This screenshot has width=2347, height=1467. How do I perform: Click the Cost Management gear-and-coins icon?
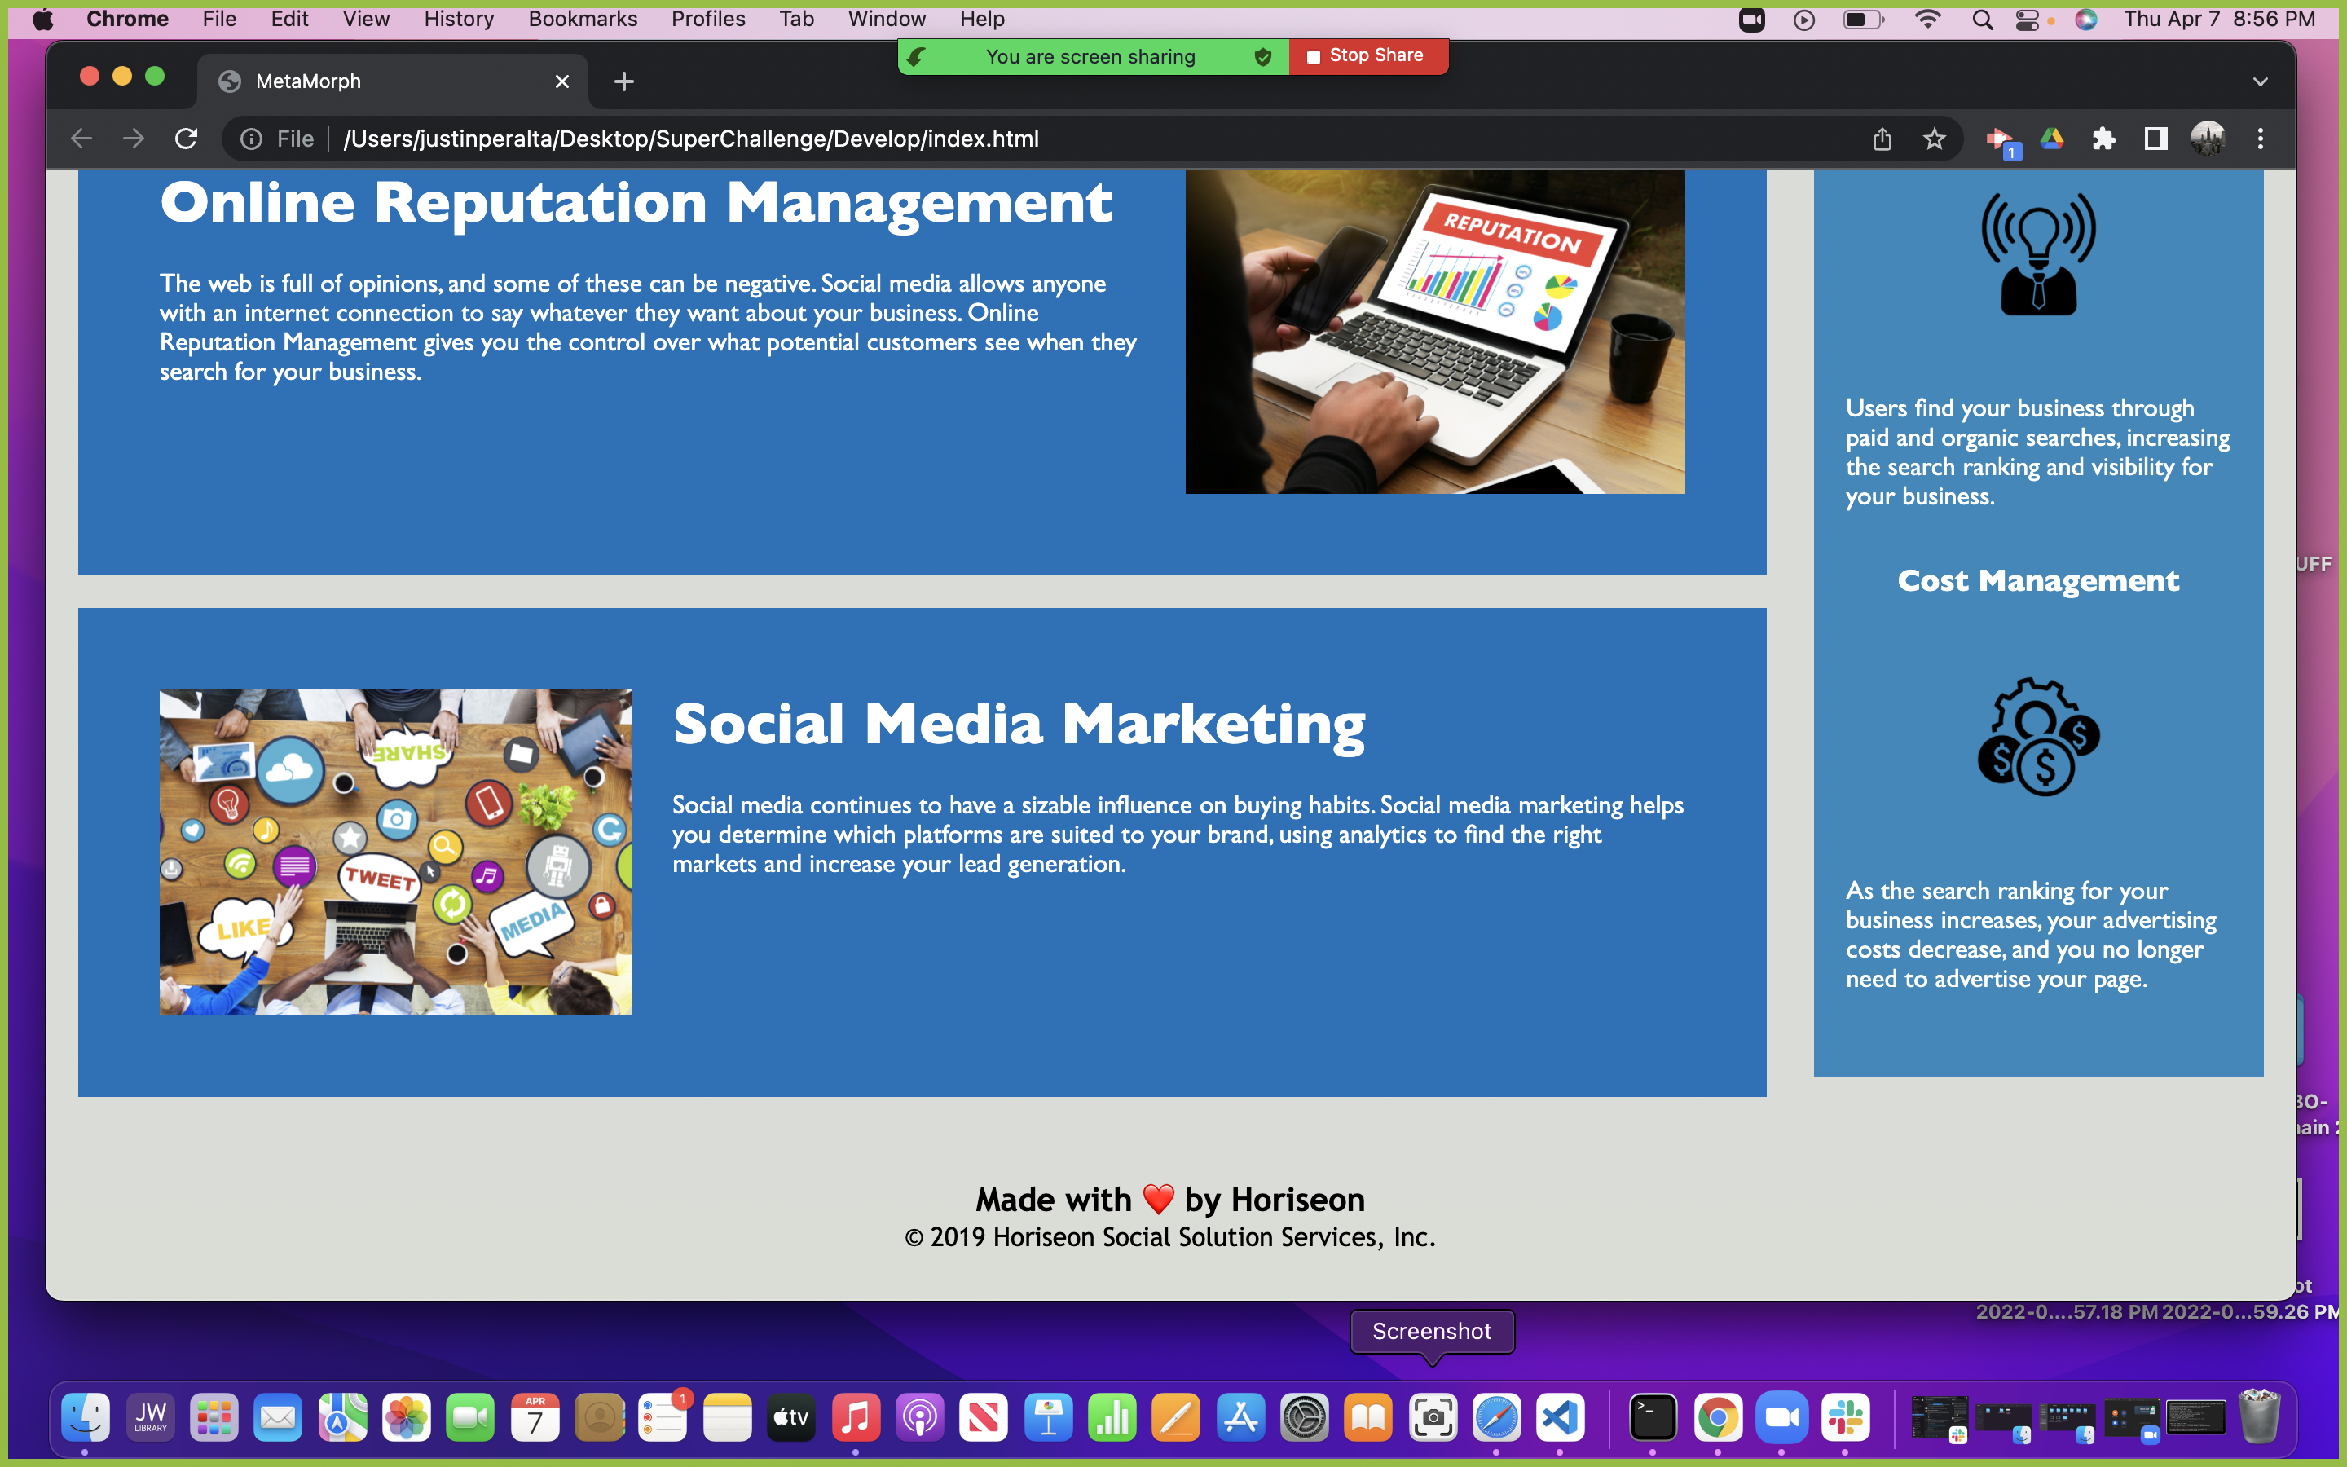[x=2037, y=737]
